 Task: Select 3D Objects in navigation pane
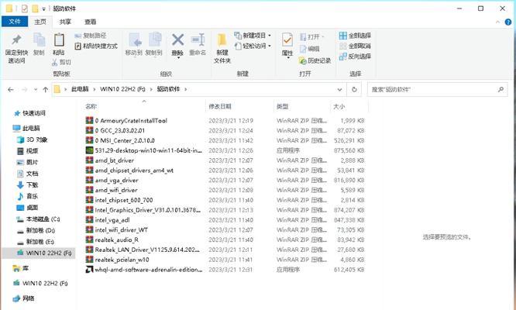(x=33, y=139)
